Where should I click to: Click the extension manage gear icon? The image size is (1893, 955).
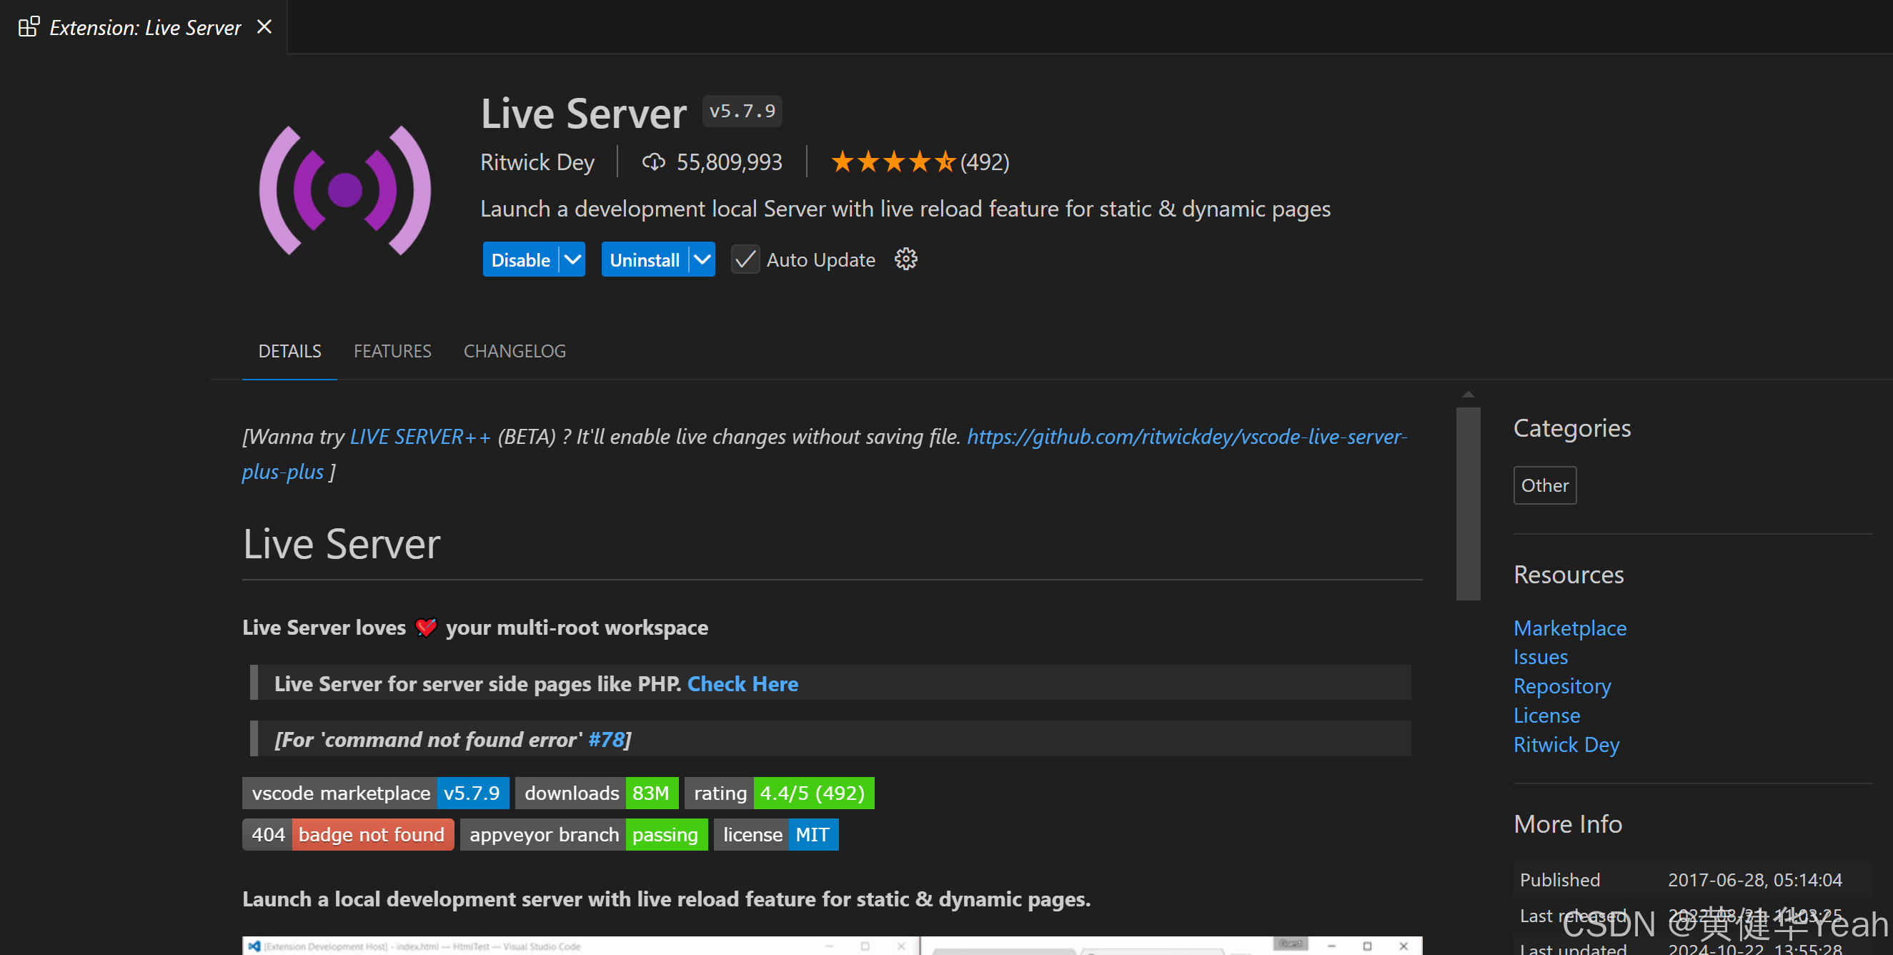point(905,259)
